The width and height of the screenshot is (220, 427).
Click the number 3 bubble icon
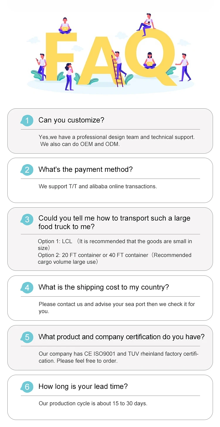click(27, 219)
